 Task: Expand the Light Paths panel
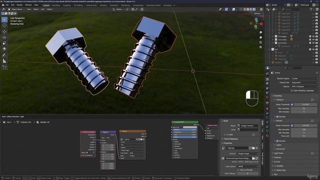pos(278,153)
